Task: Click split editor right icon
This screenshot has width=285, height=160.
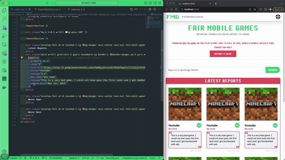Action: click(x=155, y=9)
